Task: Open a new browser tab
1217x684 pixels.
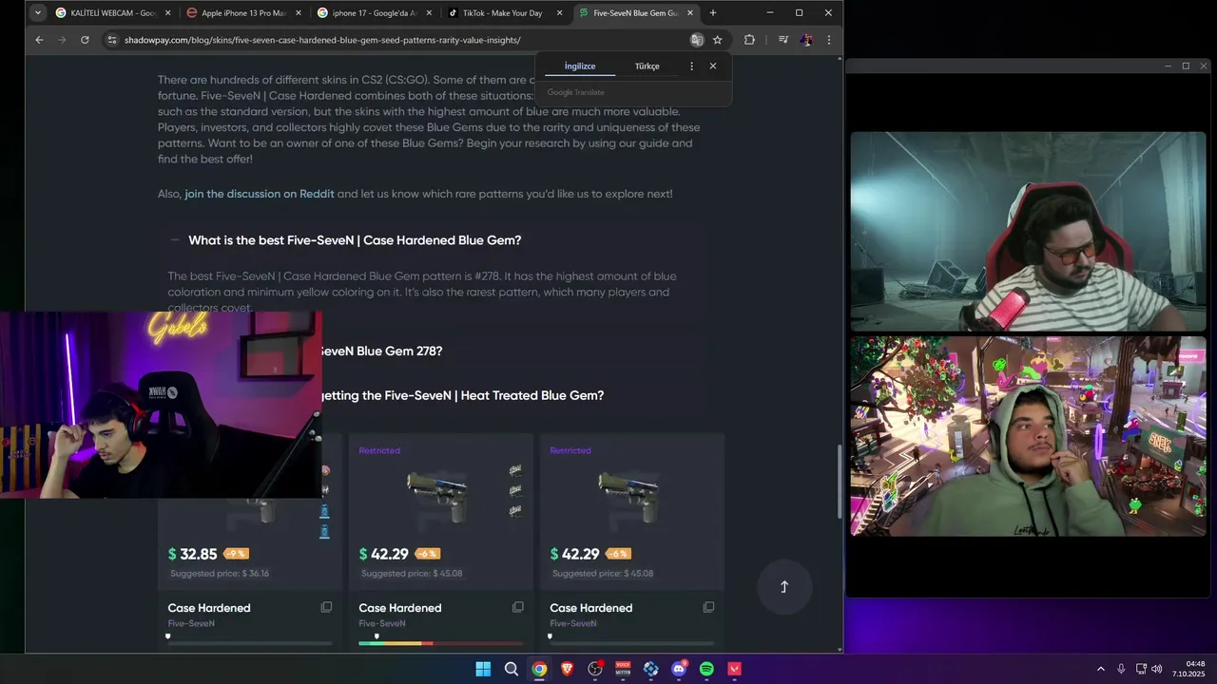Action: coord(713,13)
